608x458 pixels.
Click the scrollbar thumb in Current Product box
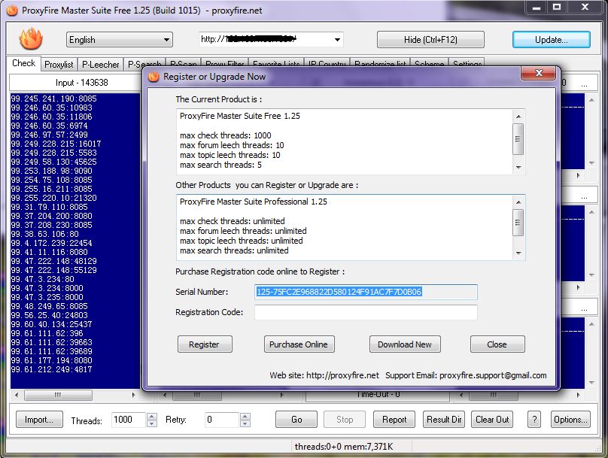pyautogui.click(x=518, y=139)
